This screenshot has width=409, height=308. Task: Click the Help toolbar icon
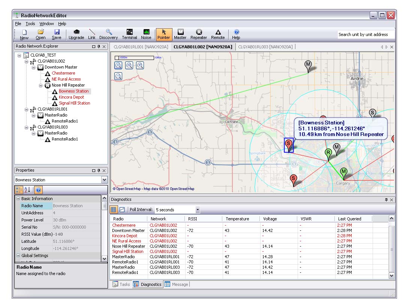click(x=236, y=35)
